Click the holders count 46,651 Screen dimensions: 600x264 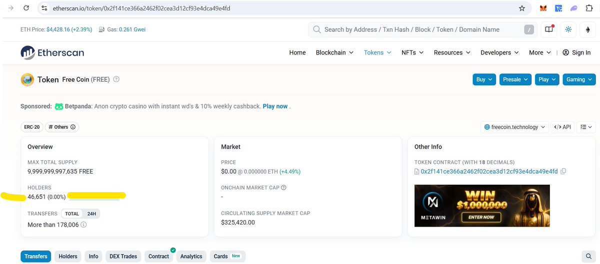(x=36, y=197)
